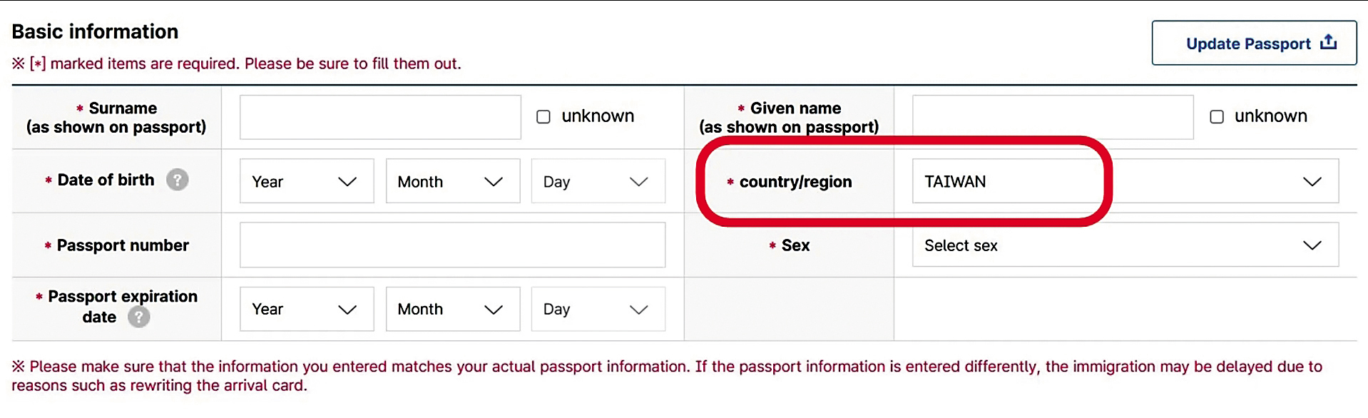Click the chevron arrow in Sex field
1368x418 pixels.
(x=1312, y=245)
